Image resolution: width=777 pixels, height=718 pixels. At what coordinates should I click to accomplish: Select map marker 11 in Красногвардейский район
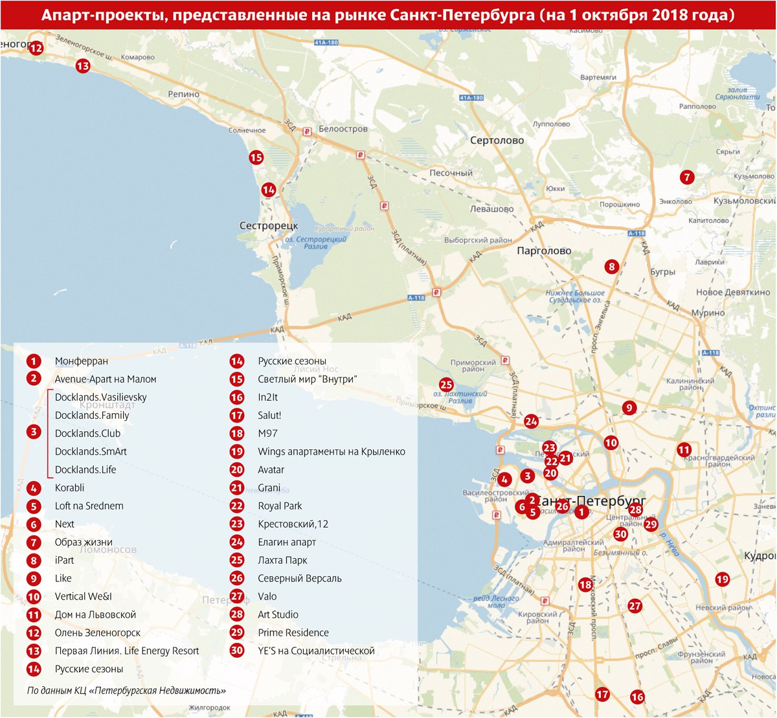(684, 449)
